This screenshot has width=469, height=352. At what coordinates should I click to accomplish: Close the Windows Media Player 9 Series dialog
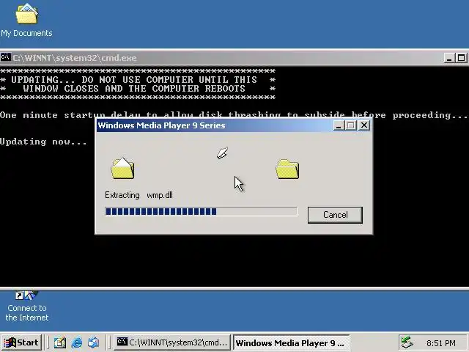click(364, 125)
